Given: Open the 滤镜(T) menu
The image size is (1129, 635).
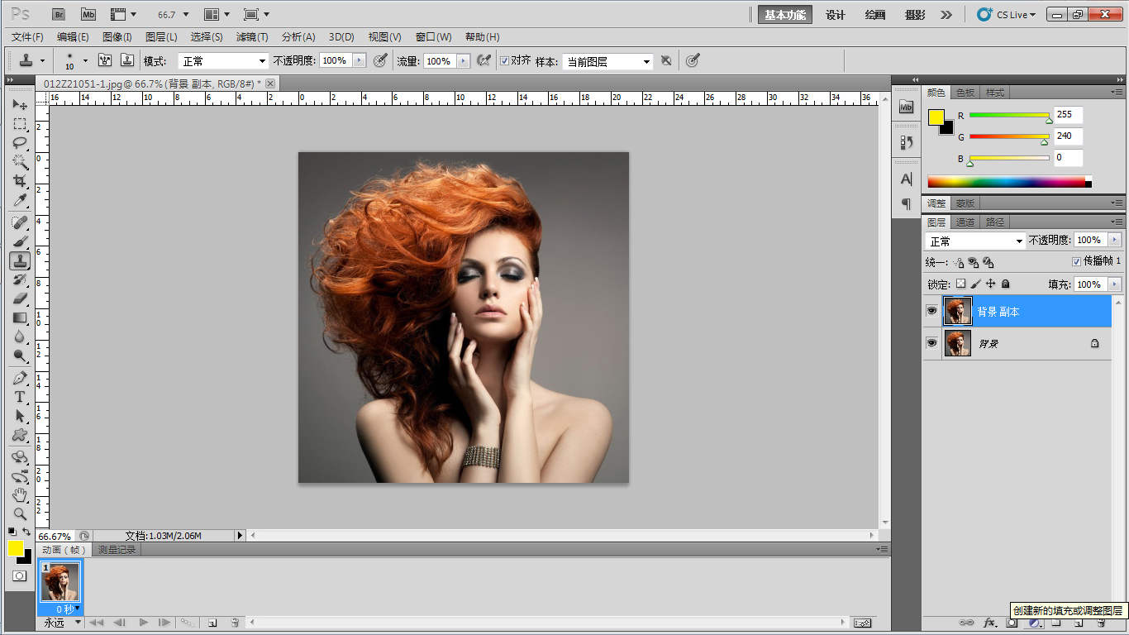Looking at the screenshot, I should pos(252,37).
